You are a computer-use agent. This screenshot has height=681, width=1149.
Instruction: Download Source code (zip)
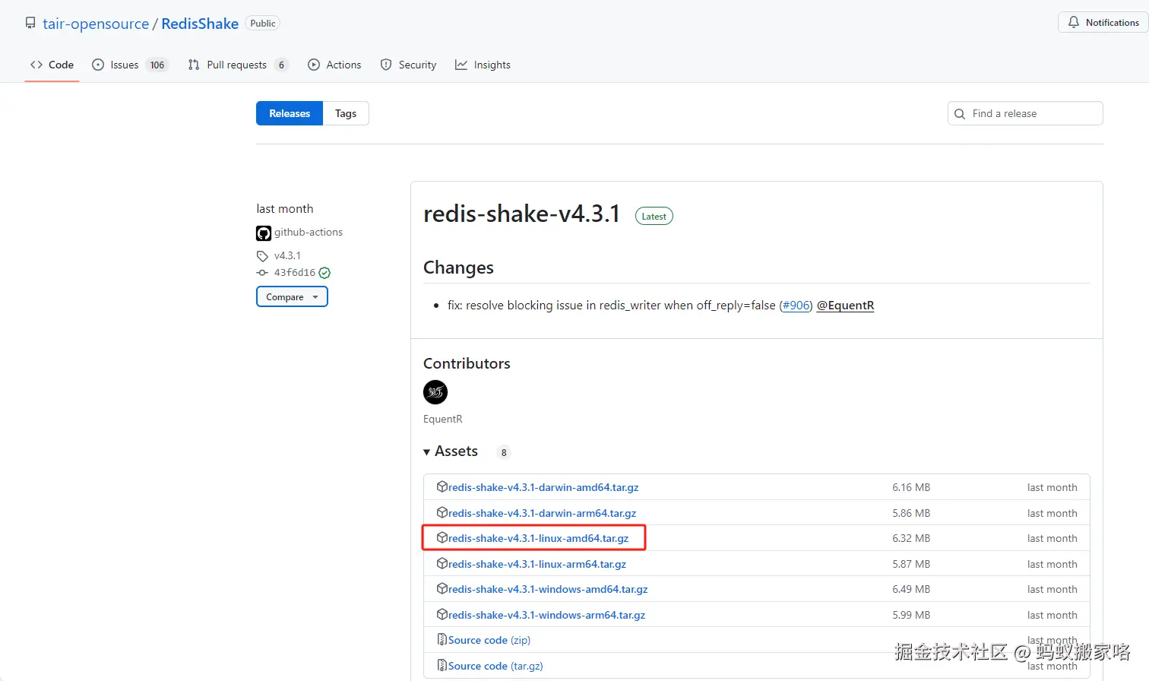point(489,640)
